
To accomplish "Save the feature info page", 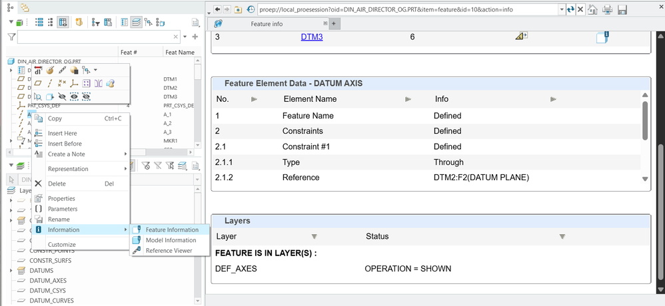I will [x=622, y=9].
